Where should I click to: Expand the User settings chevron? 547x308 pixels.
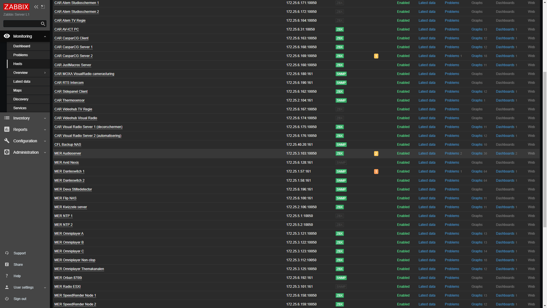45,288
